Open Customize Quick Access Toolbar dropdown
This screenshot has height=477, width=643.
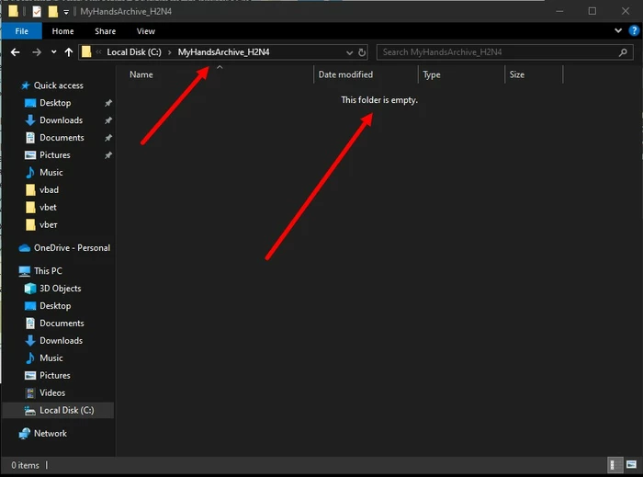point(66,12)
